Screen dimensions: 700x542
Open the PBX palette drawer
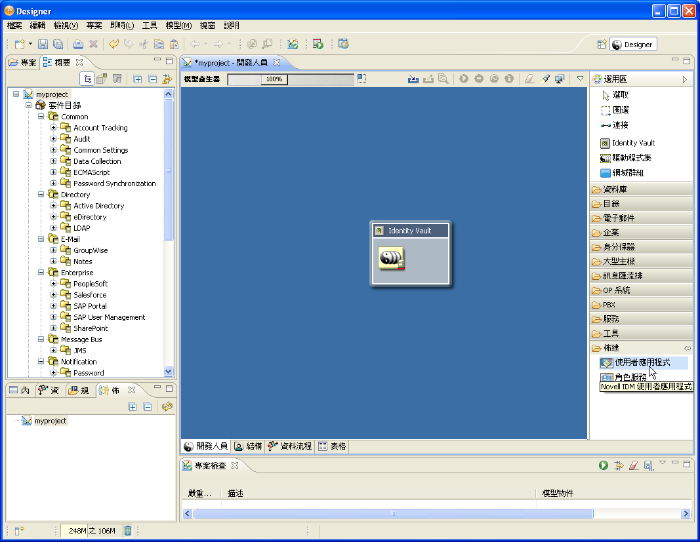pyautogui.click(x=641, y=305)
